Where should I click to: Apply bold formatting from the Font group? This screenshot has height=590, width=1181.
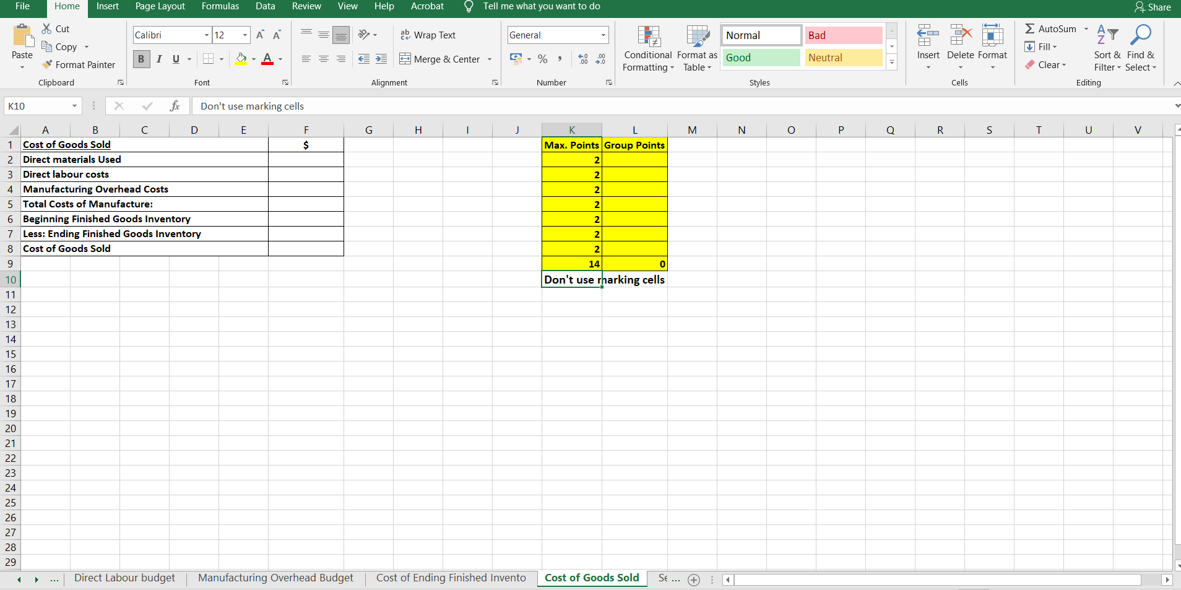(x=141, y=59)
